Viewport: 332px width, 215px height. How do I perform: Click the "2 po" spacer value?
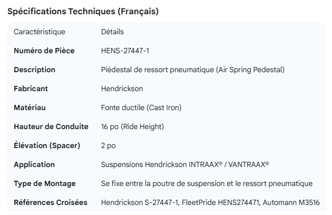(108, 145)
